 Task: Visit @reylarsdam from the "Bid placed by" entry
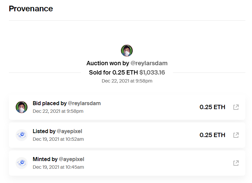point(84,103)
